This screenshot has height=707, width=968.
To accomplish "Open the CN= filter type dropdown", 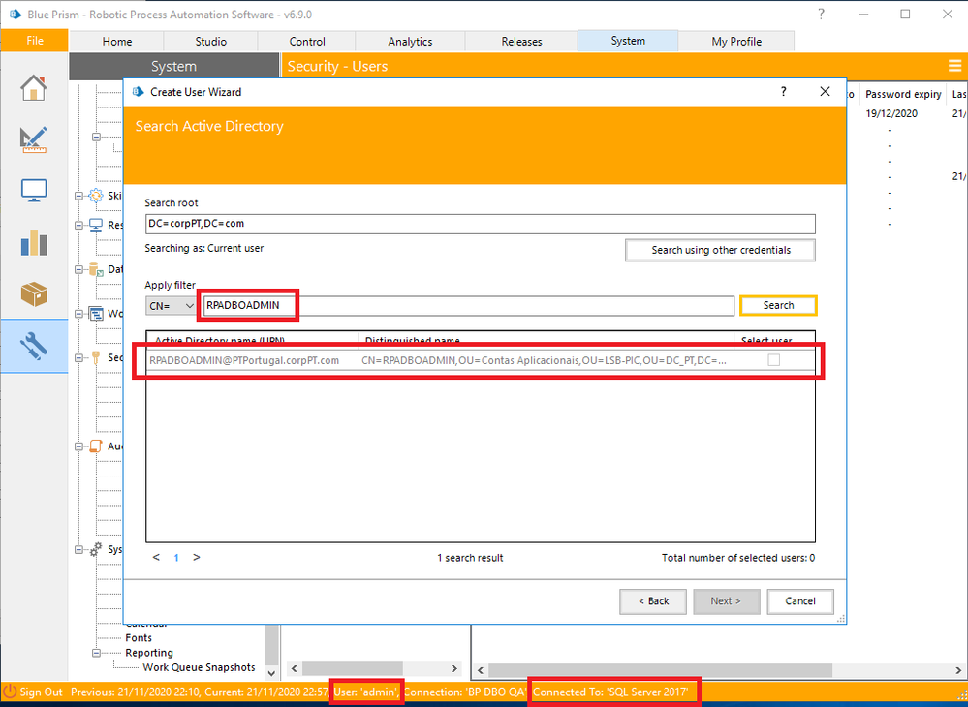I will click(x=171, y=305).
